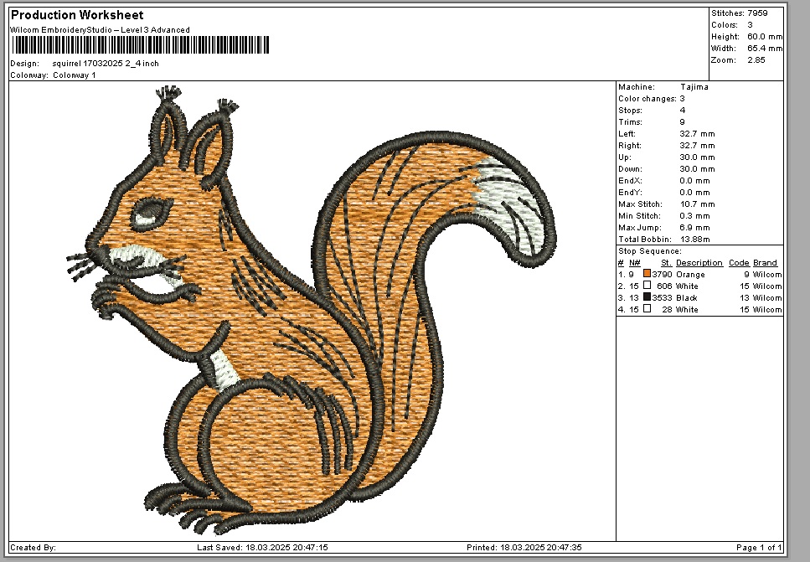
Task: Click the Created By label in the footer
Action: click(34, 548)
